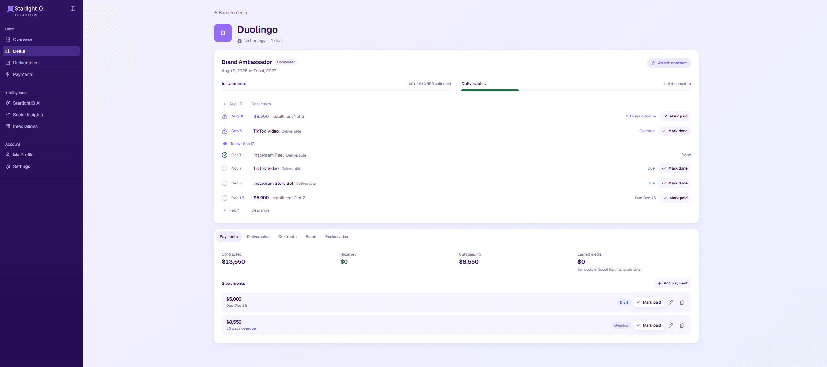Click '$0 of $13,550 collected' text
827x367 pixels.
coord(429,84)
